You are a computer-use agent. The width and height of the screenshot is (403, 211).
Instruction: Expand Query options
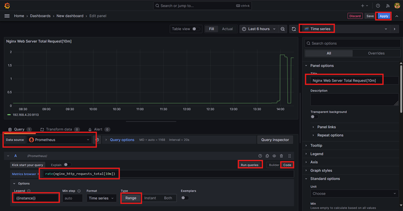coord(122,140)
